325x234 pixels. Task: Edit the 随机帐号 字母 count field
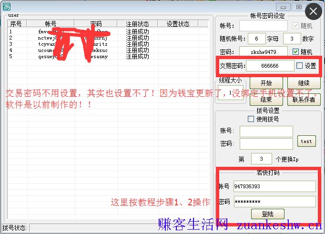[x=256, y=39]
